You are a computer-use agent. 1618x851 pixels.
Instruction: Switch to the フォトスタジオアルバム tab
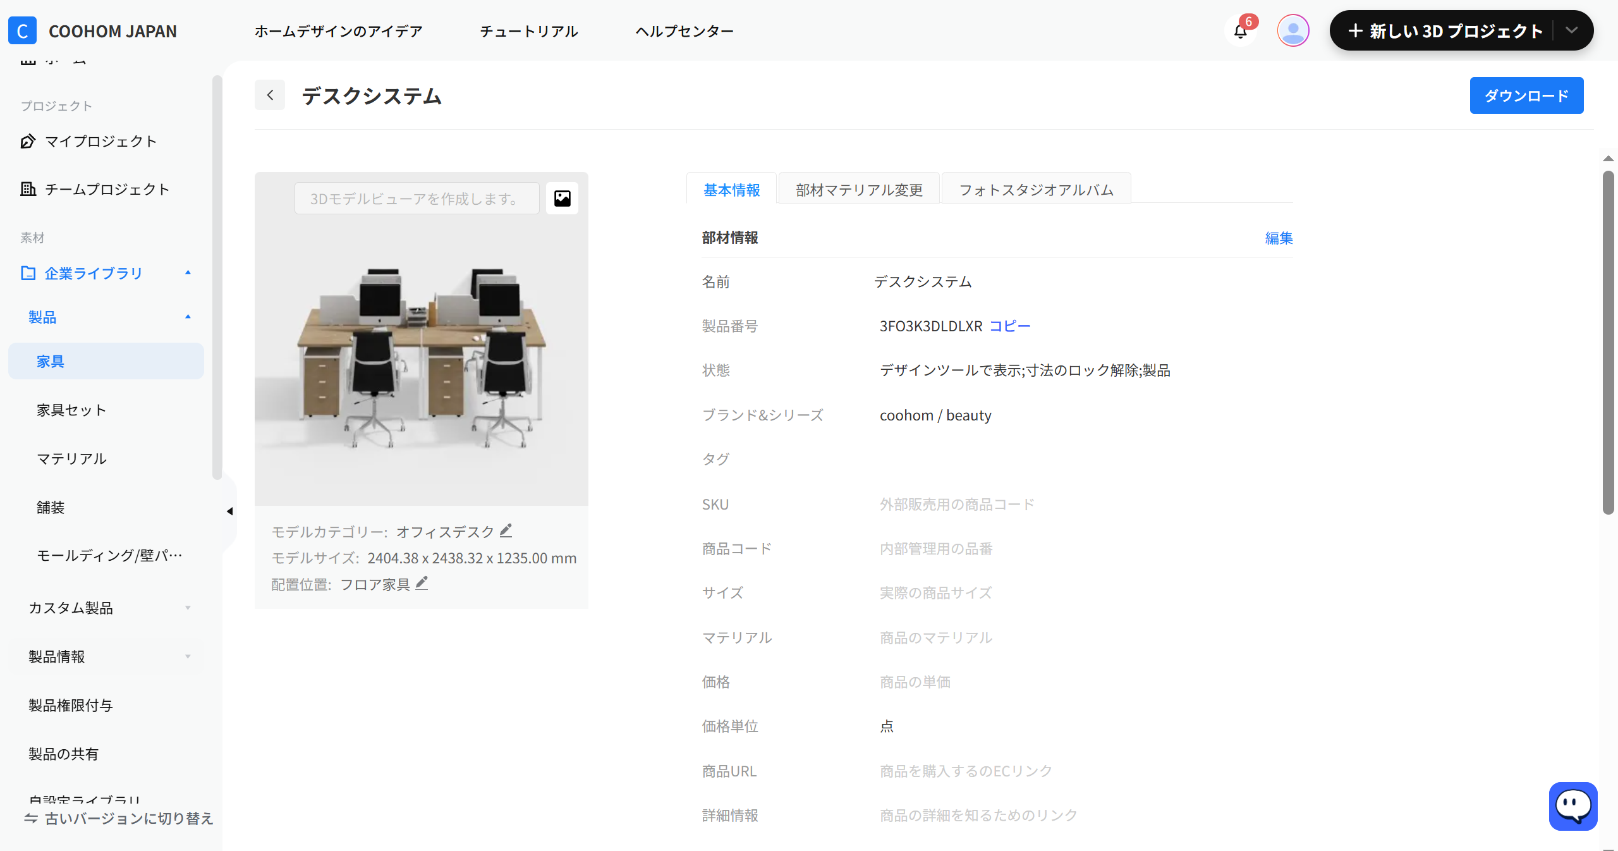tap(1037, 189)
